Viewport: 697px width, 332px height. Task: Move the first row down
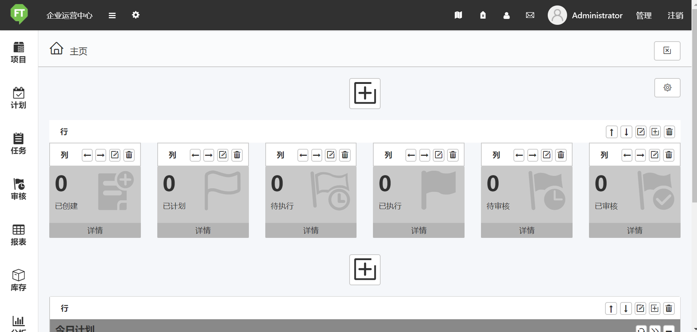(626, 132)
